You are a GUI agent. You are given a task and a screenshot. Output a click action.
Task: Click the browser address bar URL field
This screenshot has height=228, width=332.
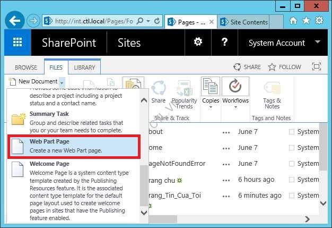pos(93,22)
